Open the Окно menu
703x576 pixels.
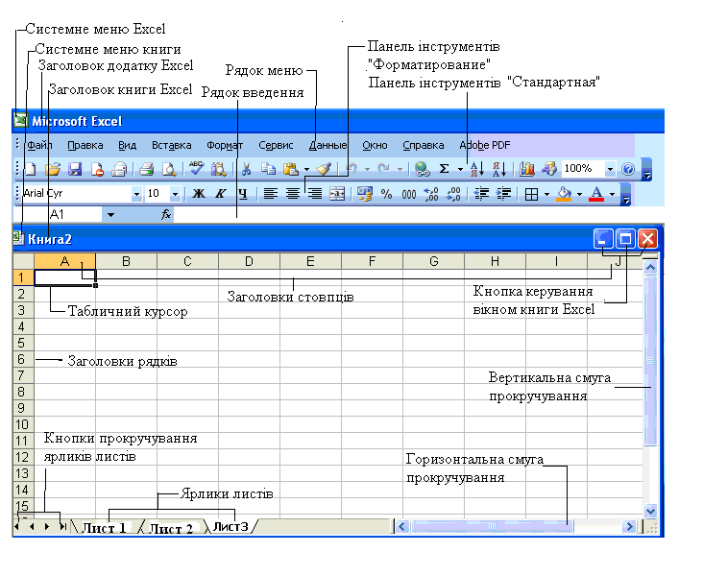point(375,145)
